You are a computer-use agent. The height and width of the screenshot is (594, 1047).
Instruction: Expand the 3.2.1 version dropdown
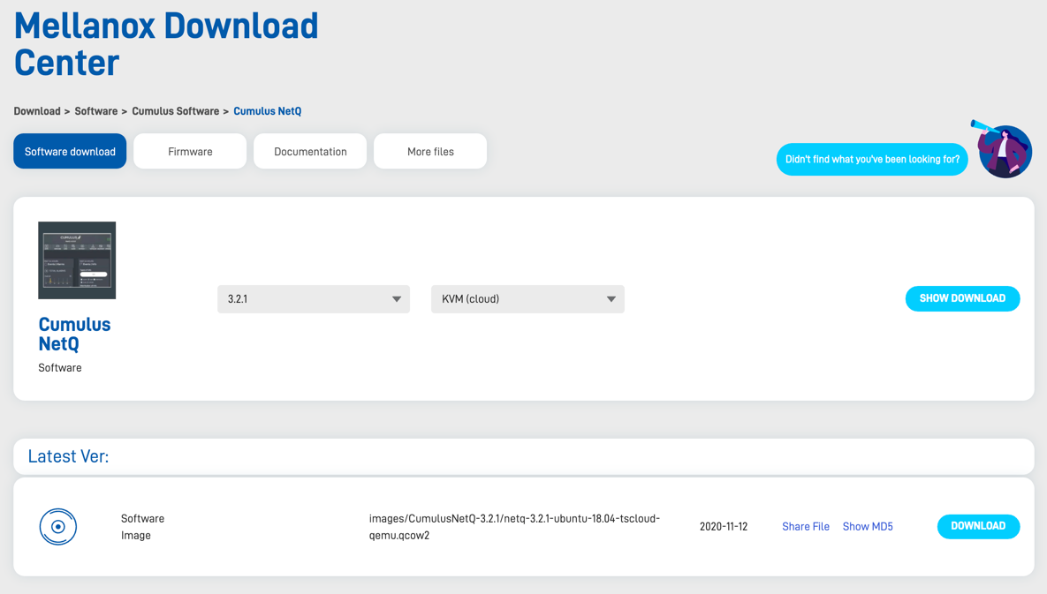314,299
